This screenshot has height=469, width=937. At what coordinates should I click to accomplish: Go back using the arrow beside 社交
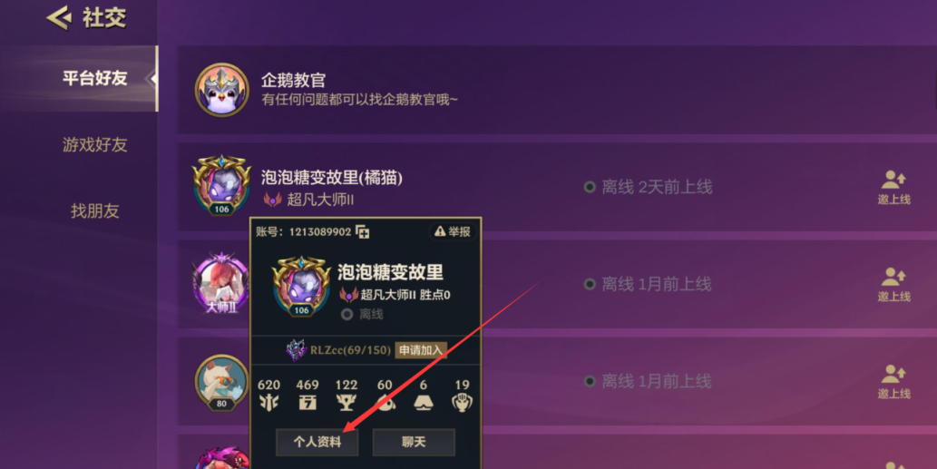click(59, 18)
